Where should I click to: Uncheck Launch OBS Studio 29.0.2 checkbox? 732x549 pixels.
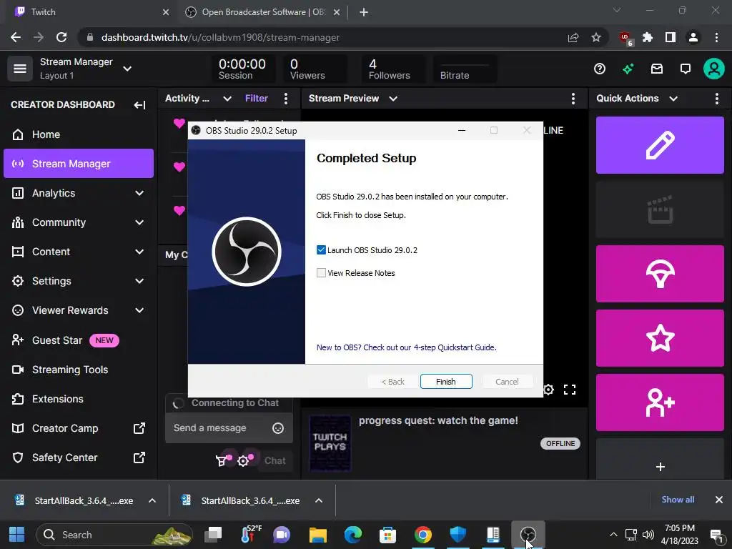(x=321, y=250)
